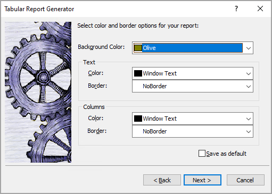This screenshot has width=272, height=194.
Task: Open the Text Color combo box
Action: click(x=193, y=73)
